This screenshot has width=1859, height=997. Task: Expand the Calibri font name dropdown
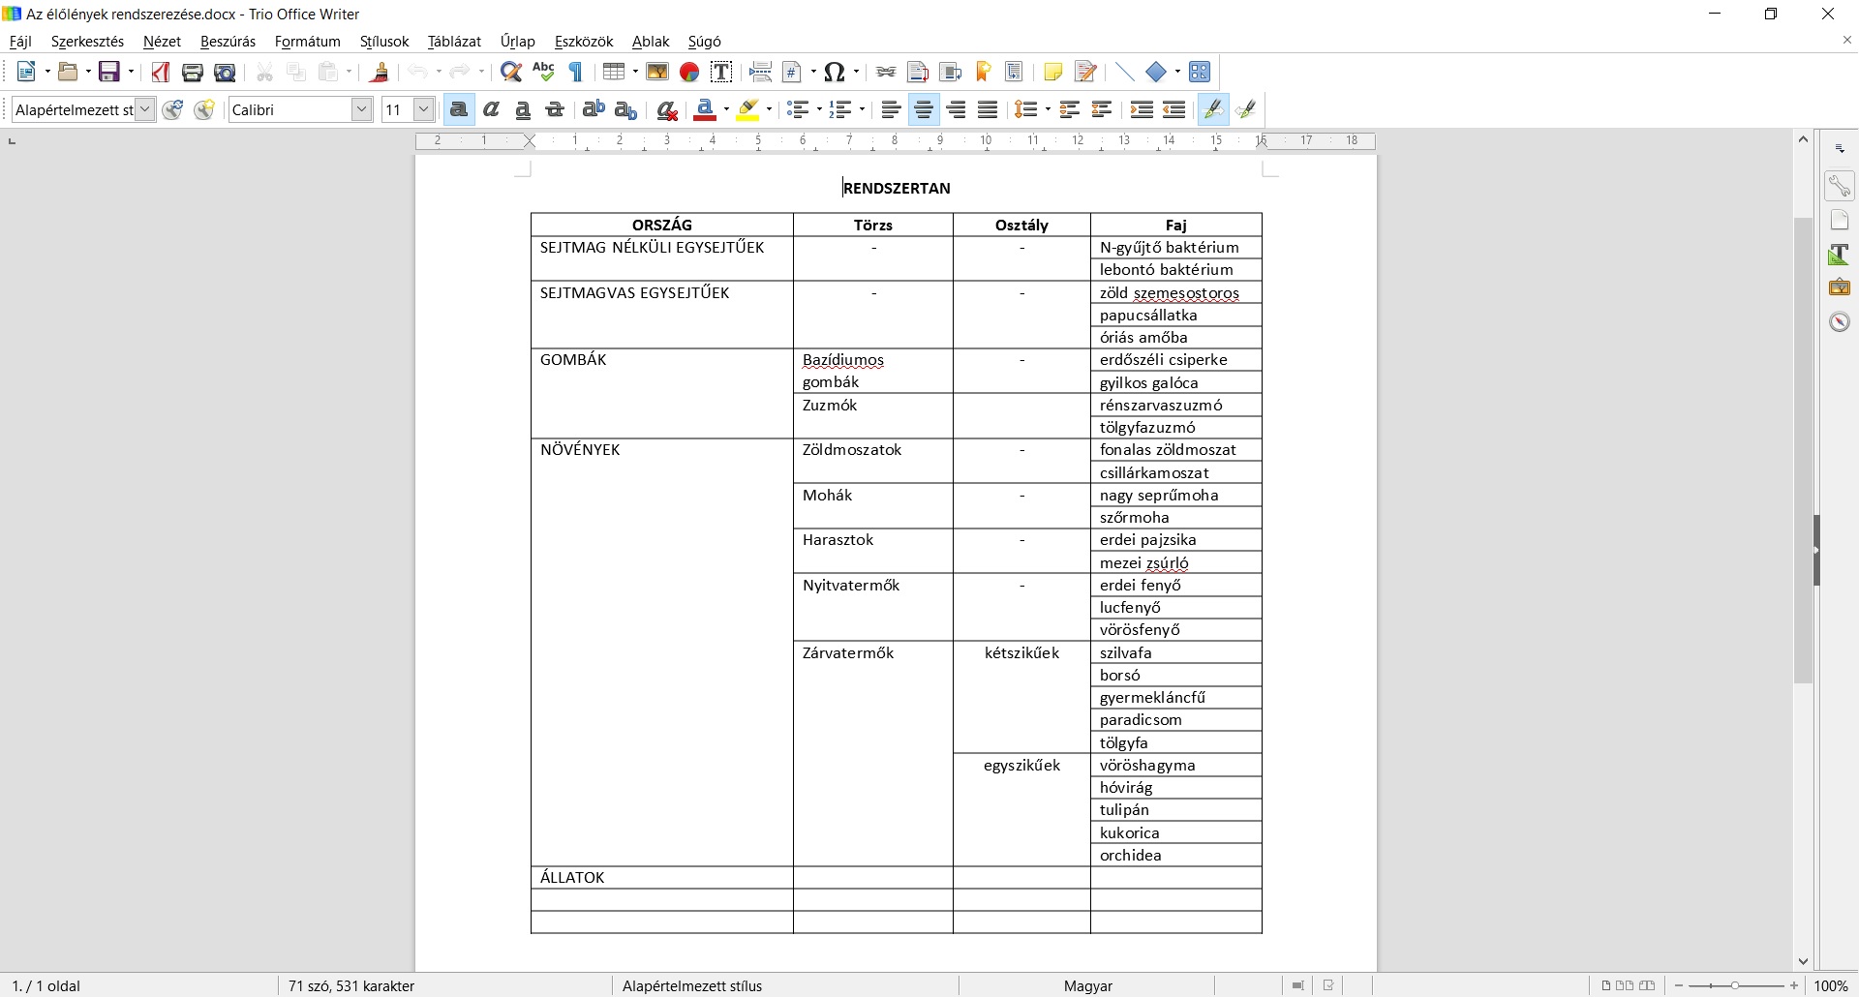click(362, 110)
